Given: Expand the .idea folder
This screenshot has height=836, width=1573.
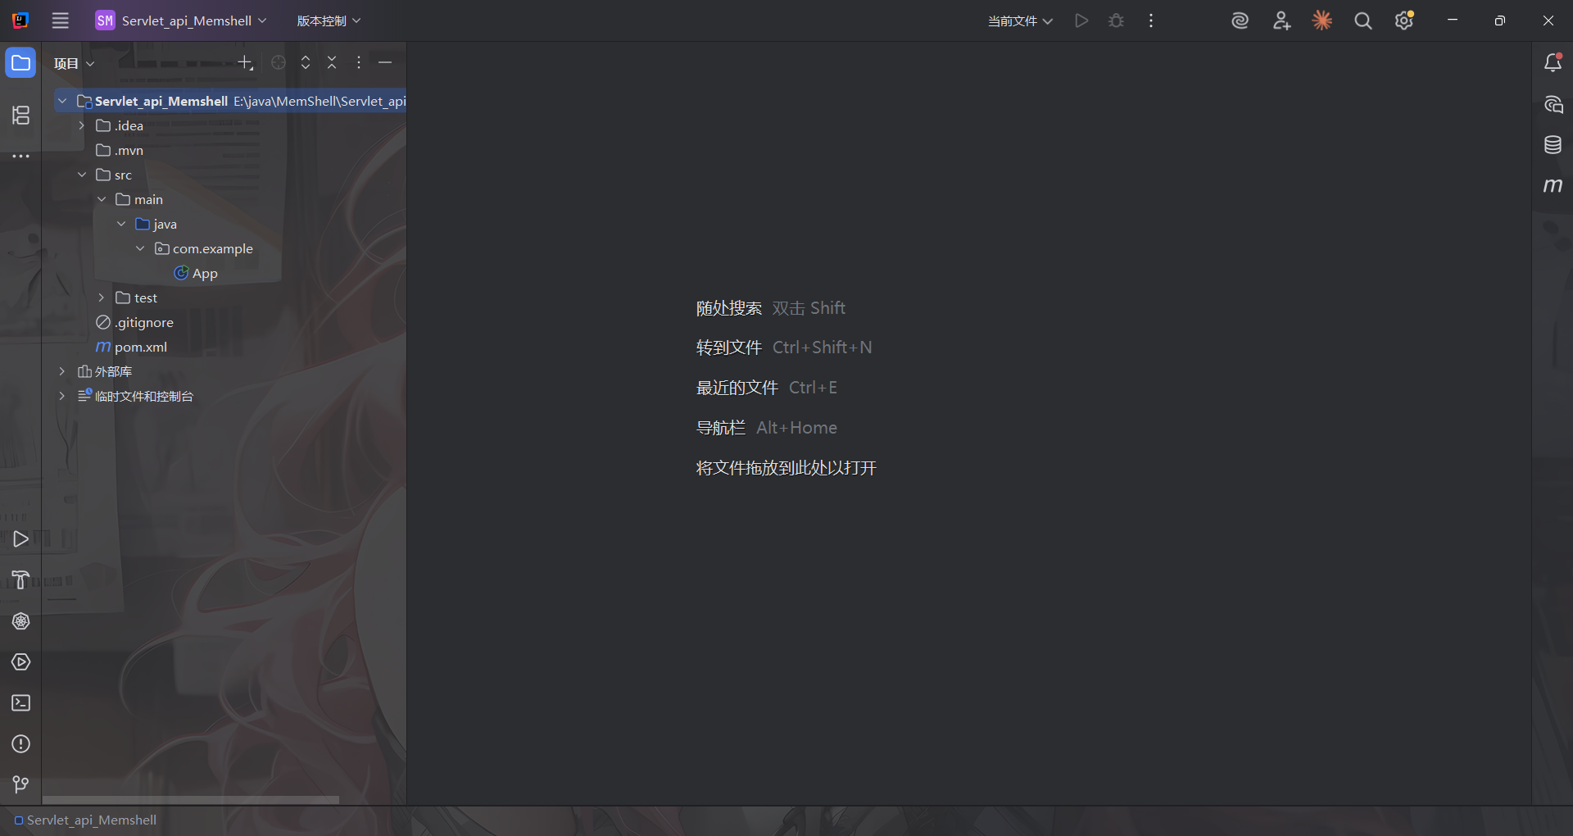Looking at the screenshot, I should 82,126.
